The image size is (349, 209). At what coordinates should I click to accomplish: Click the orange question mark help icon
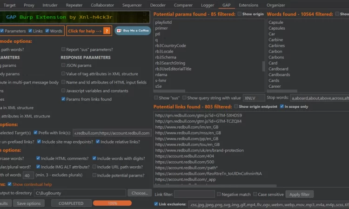[x=107, y=31]
